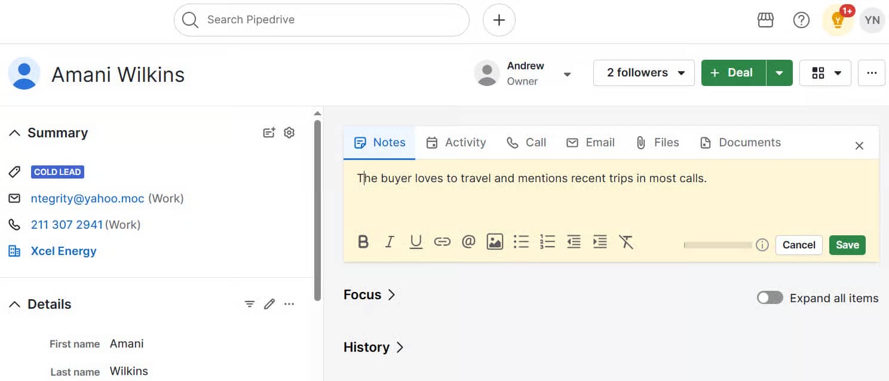
Task: Expand the 2 followers dropdown
Action: point(682,72)
